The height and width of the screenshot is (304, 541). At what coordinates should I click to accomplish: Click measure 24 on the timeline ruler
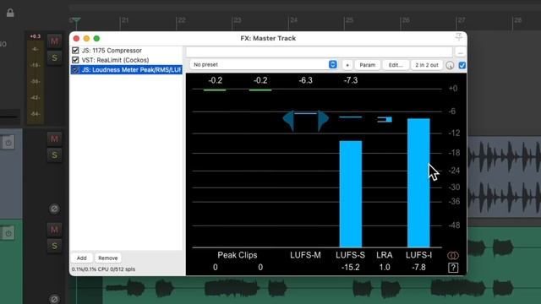(x=293, y=20)
